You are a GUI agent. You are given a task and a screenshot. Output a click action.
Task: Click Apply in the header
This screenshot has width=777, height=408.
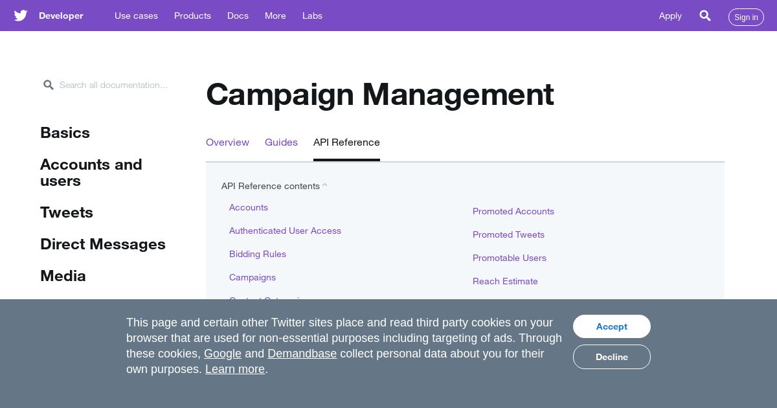pyautogui.click(x=670, y=16)
